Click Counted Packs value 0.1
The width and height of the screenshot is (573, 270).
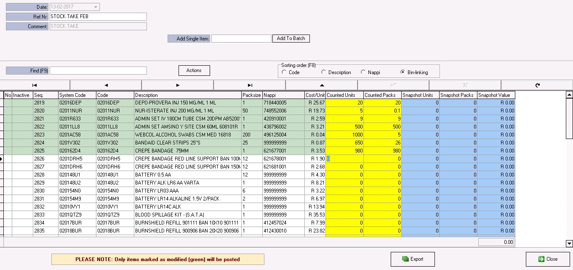[382, 111]
